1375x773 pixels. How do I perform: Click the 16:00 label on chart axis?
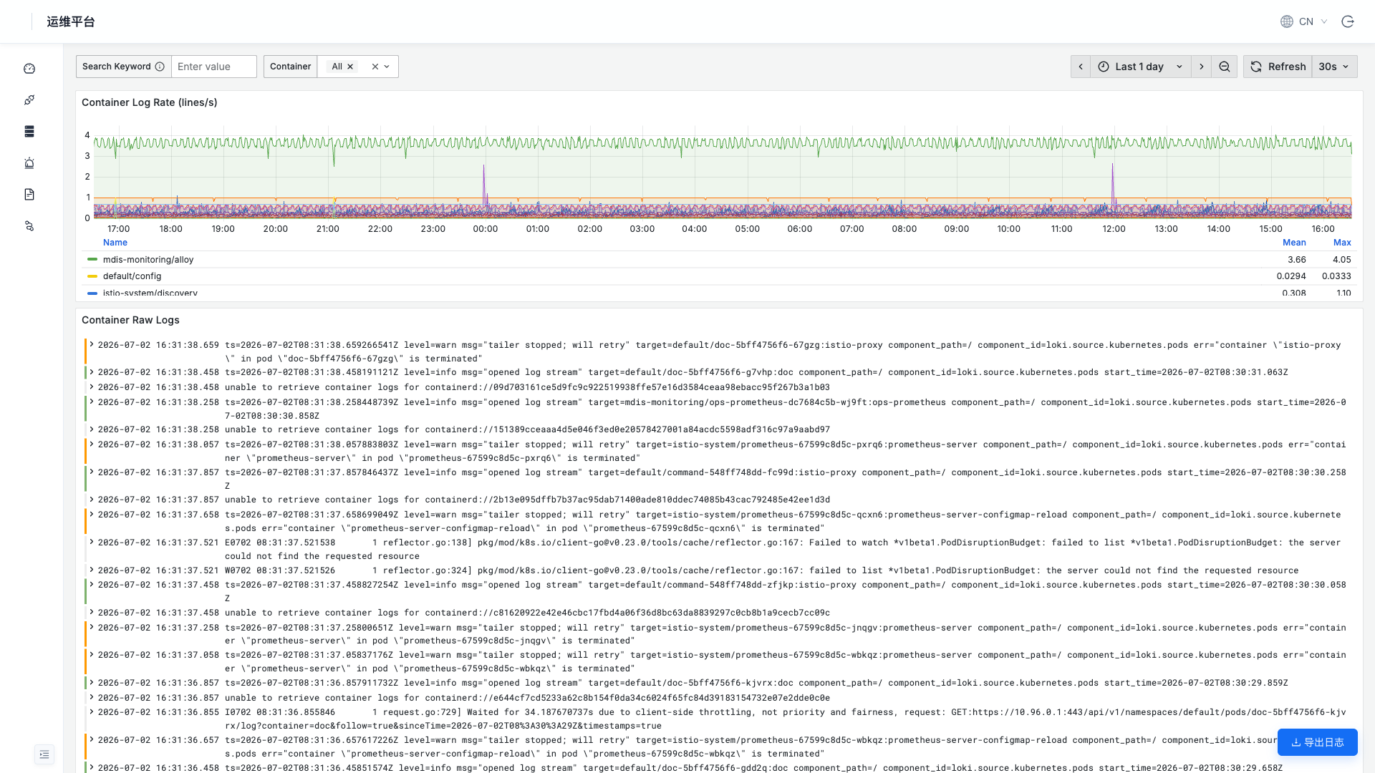click(1323, 229)
